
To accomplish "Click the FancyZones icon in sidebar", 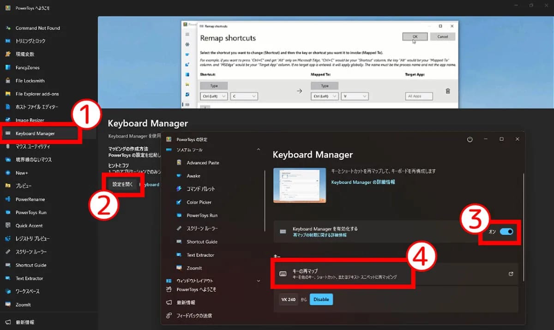I will tap(8, 67).
